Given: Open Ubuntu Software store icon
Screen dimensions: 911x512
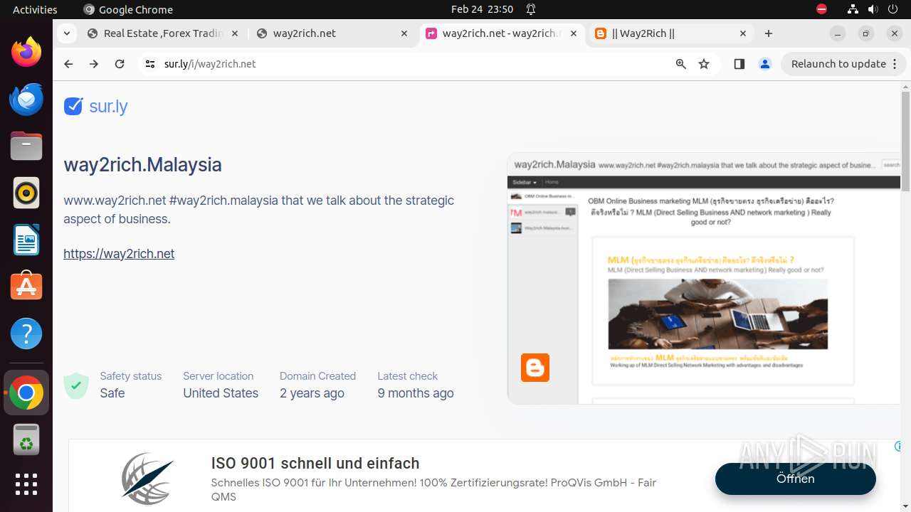Looking at the screenshot, I should click(26, 287).
